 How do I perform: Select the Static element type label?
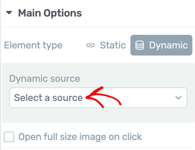coord(113,45)
